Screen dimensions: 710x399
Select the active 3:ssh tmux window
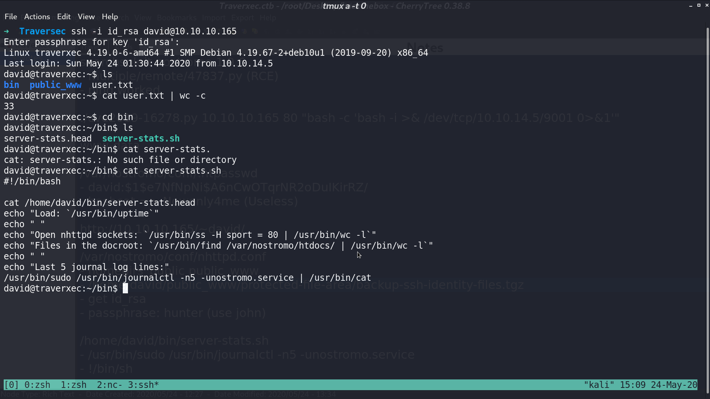(143, 385)
